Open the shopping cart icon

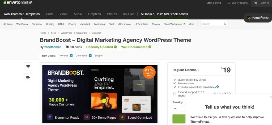click(255, 3)
